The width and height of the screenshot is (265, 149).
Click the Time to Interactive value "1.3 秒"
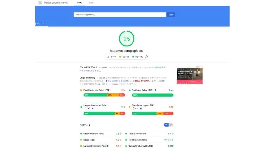[170, 134]
